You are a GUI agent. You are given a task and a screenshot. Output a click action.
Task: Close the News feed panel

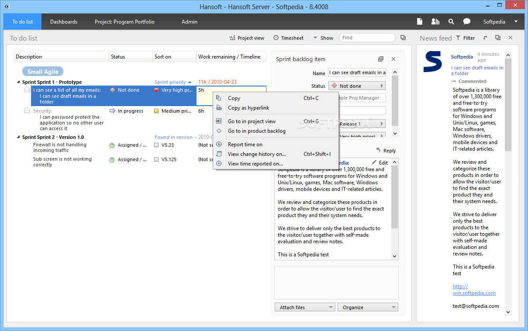(x=511, y=38)
